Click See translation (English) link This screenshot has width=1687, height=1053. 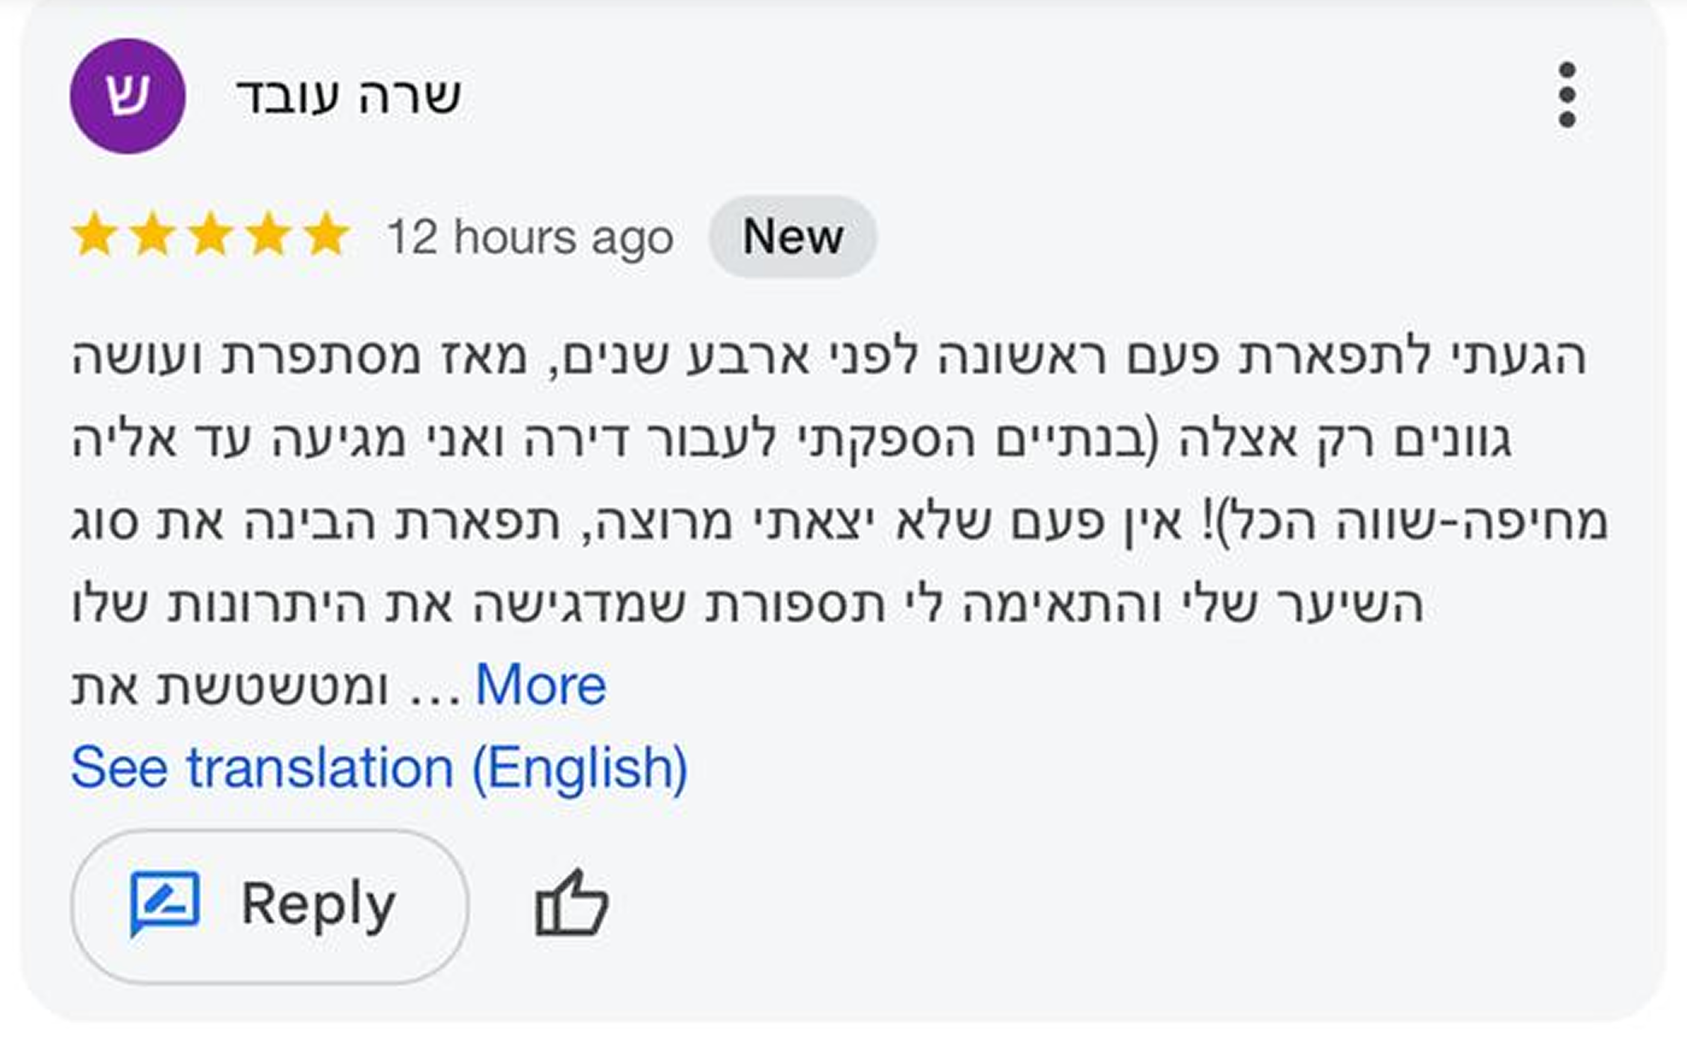pyautogui.click(x=379, y=768)
